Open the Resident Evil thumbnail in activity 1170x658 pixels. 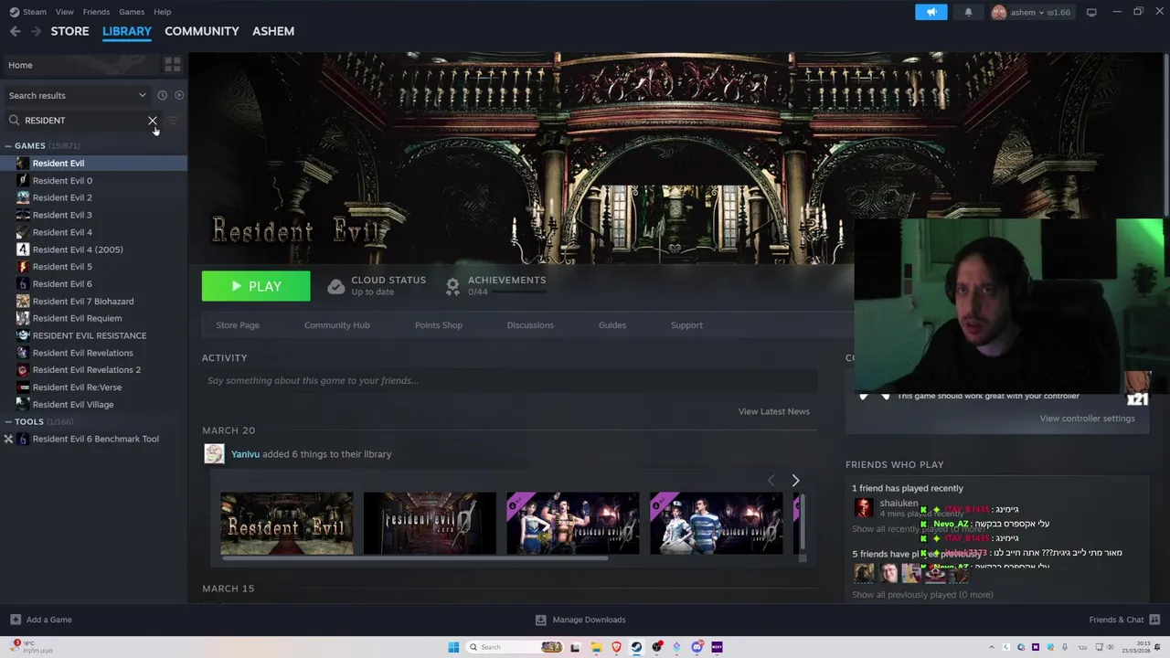click(286, 524)
